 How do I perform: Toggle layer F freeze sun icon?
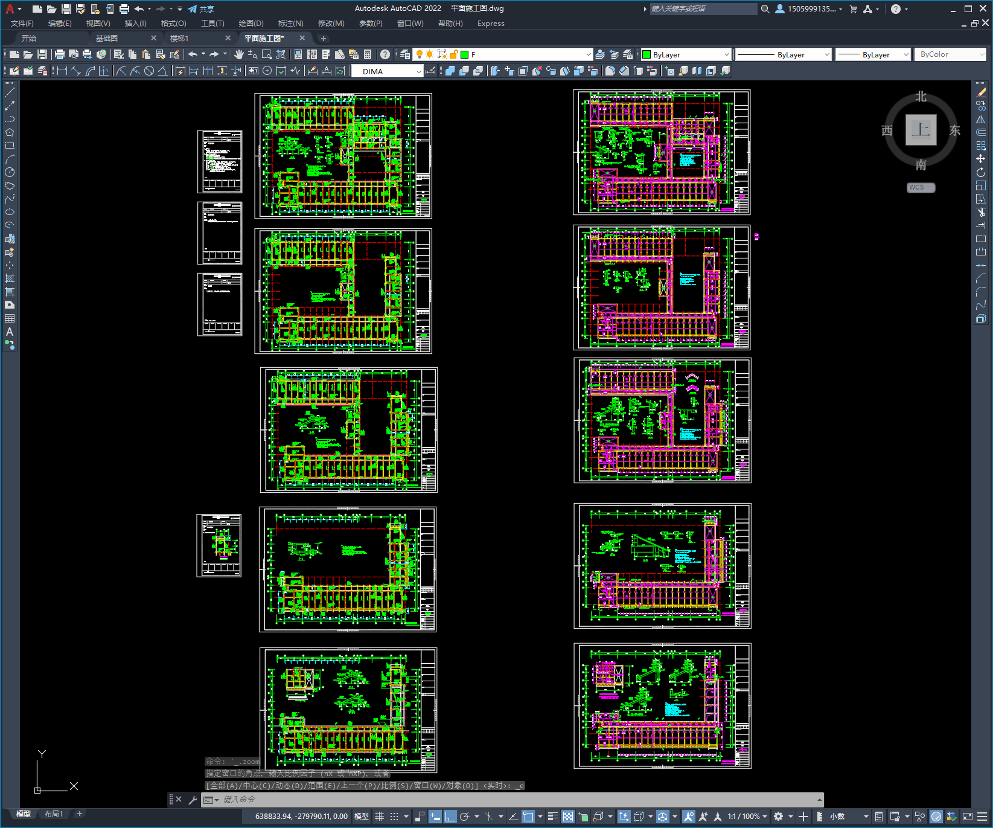tap(430, 54)
